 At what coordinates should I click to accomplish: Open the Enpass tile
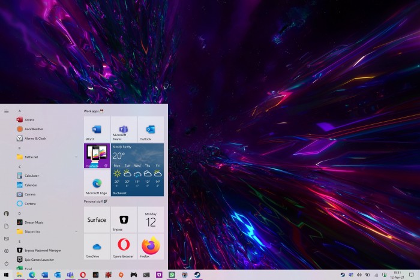pyautogui.click(x=124, y=219)
